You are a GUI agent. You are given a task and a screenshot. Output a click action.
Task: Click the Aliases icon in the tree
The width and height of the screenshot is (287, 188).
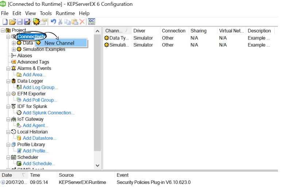(x=14, y=55)
